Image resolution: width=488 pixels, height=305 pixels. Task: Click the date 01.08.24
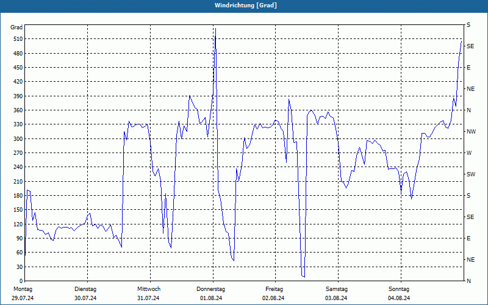click(x=211, y=298)
